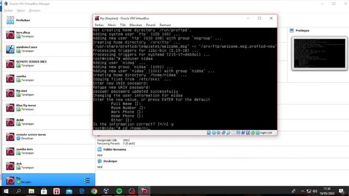Image resolution: width=349 pixels, height=196 pixels.
Task: Select the remote server inesn machine
Action: pos(49,137)
